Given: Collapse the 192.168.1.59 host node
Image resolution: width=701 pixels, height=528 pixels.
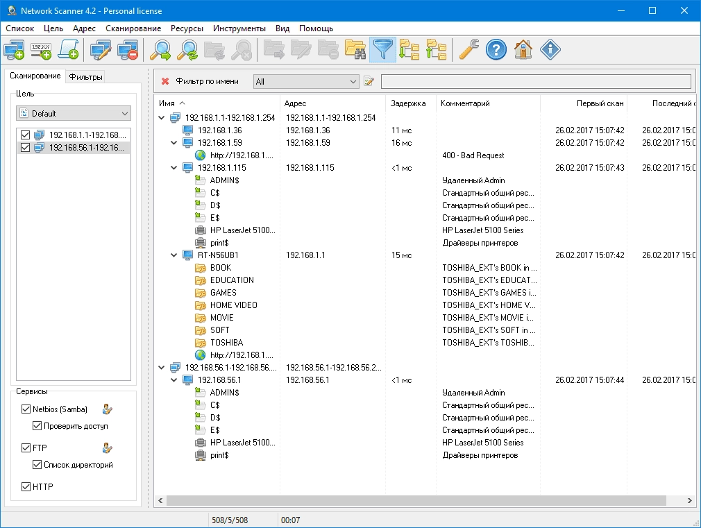Looking at the screenshot, I should pos(174,143).
